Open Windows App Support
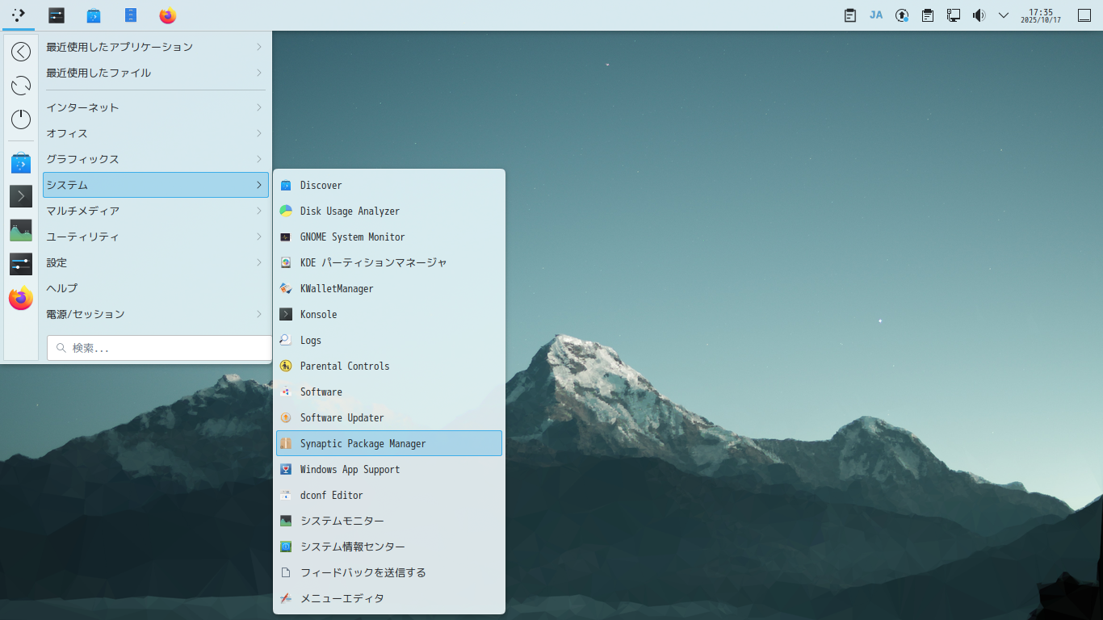Viewport: 1103px width, 620px height. [389, 470]
